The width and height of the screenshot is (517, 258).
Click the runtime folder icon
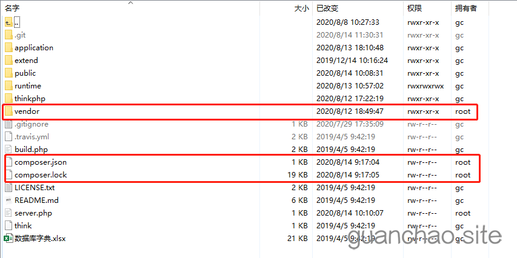point(8,86)
